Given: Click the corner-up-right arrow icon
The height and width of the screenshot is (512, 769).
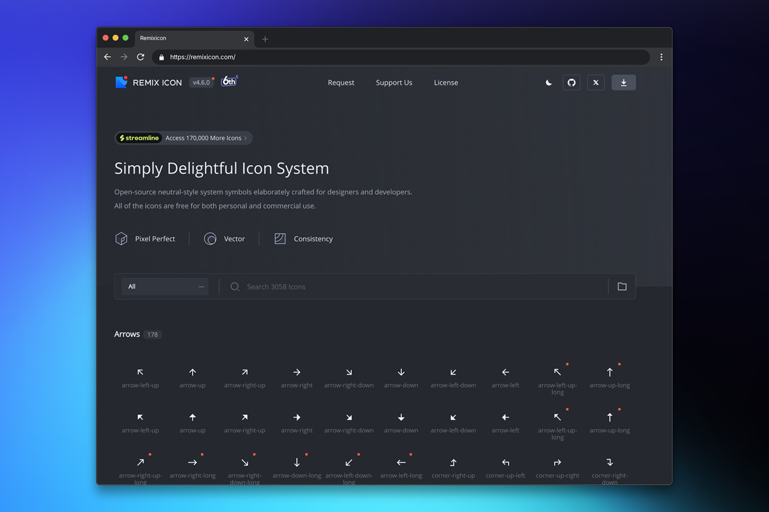Looking at the screenshot, I should coord(558,463).
